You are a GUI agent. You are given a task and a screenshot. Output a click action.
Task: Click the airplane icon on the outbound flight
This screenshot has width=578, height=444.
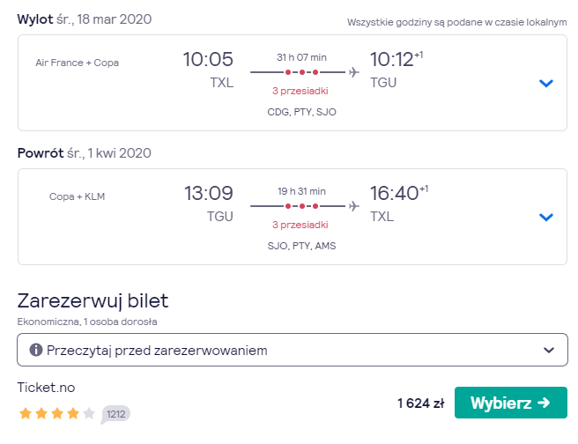tap(354, 72)
